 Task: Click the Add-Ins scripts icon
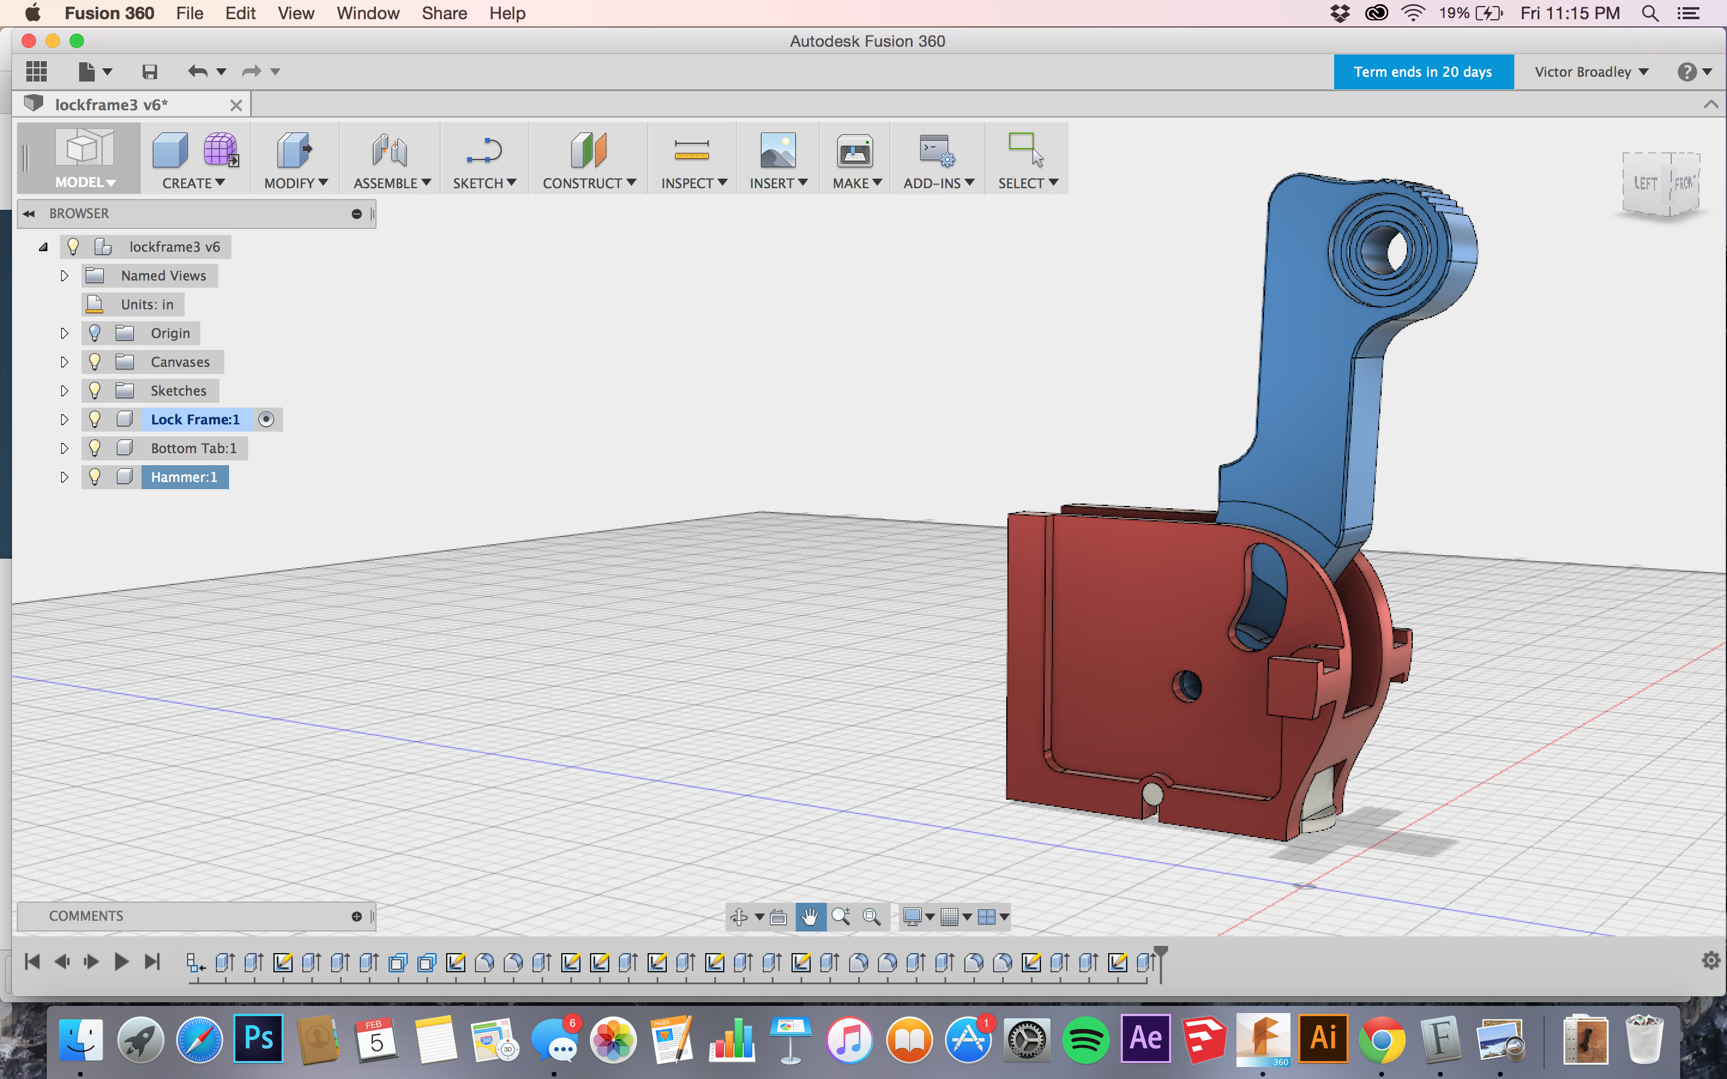pos(936,150)
